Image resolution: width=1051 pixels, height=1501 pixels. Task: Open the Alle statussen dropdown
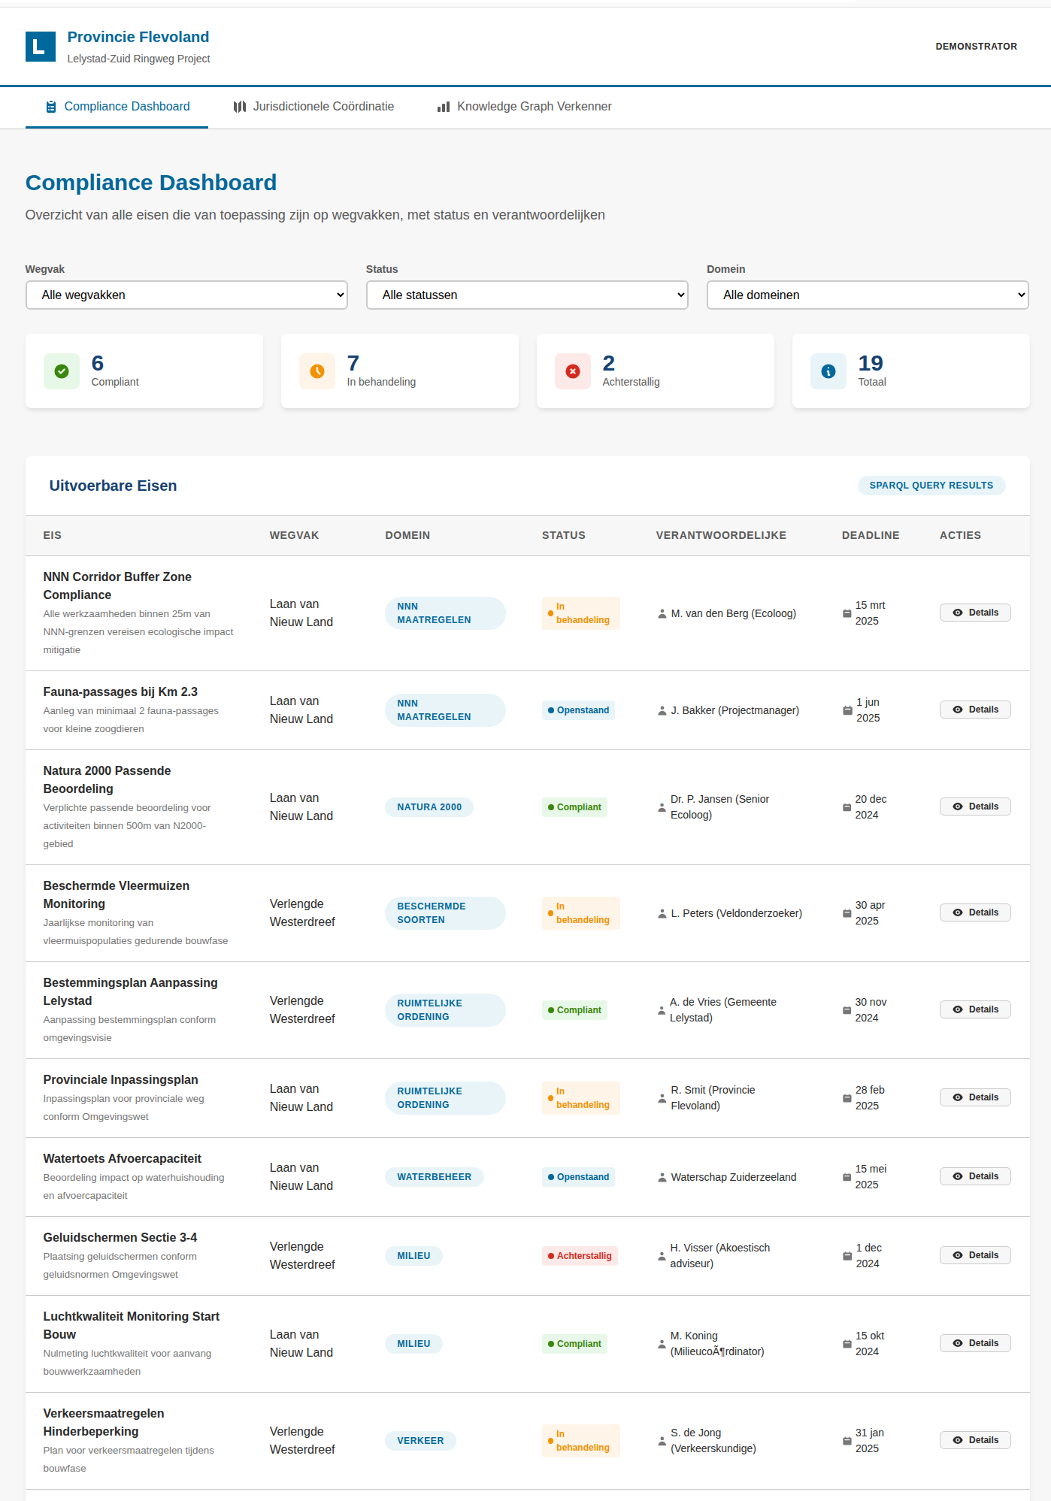(527, 295)
